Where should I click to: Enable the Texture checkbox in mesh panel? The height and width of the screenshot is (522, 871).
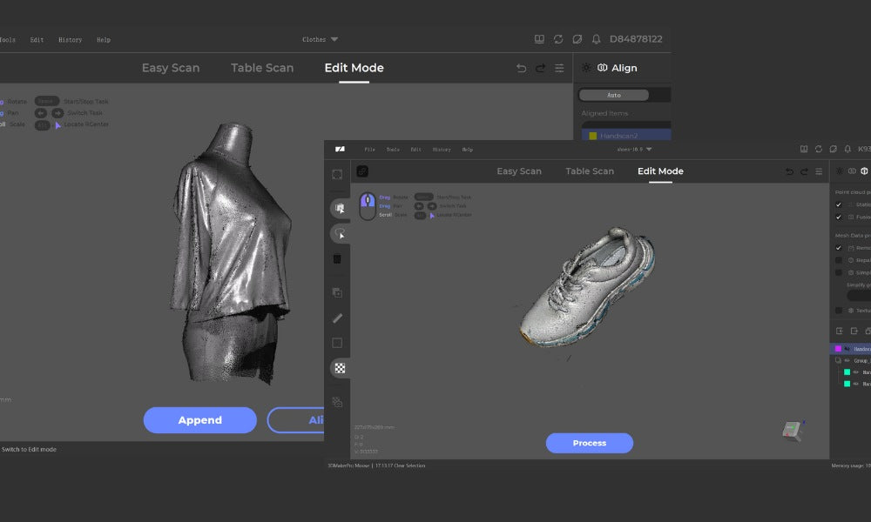click(838, 310)
